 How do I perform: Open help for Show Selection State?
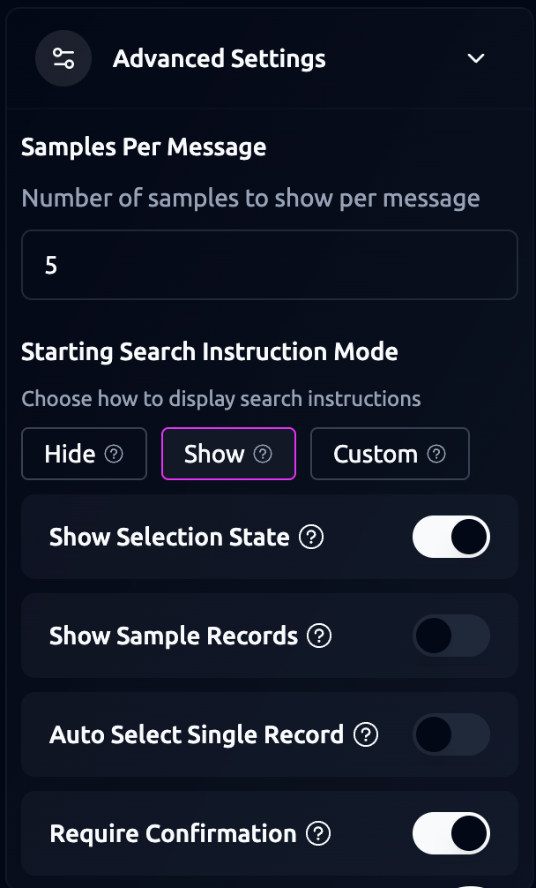(x=311, y=537)
